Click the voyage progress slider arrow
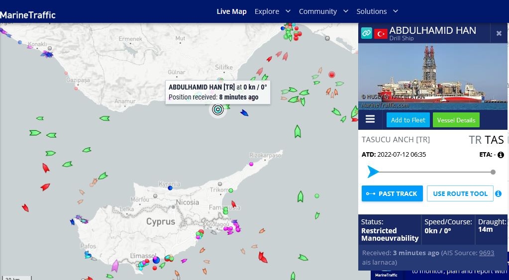The image size is (509, 280). tap(373, 172)
